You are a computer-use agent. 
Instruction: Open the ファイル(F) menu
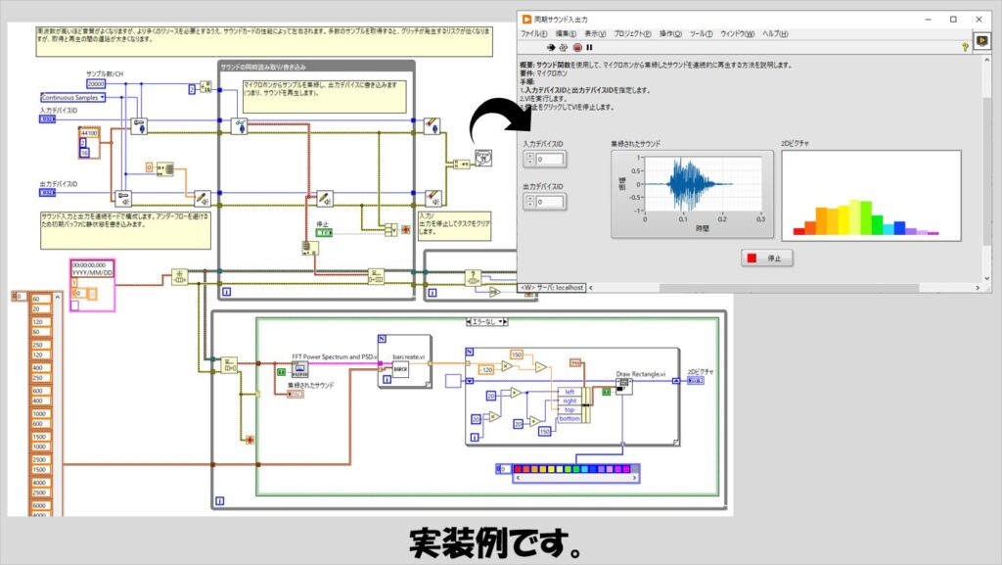(x=533, y=33)
